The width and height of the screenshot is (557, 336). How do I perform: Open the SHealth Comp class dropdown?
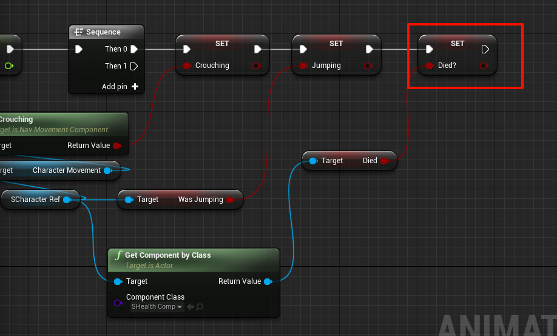(x=157, y=306)
